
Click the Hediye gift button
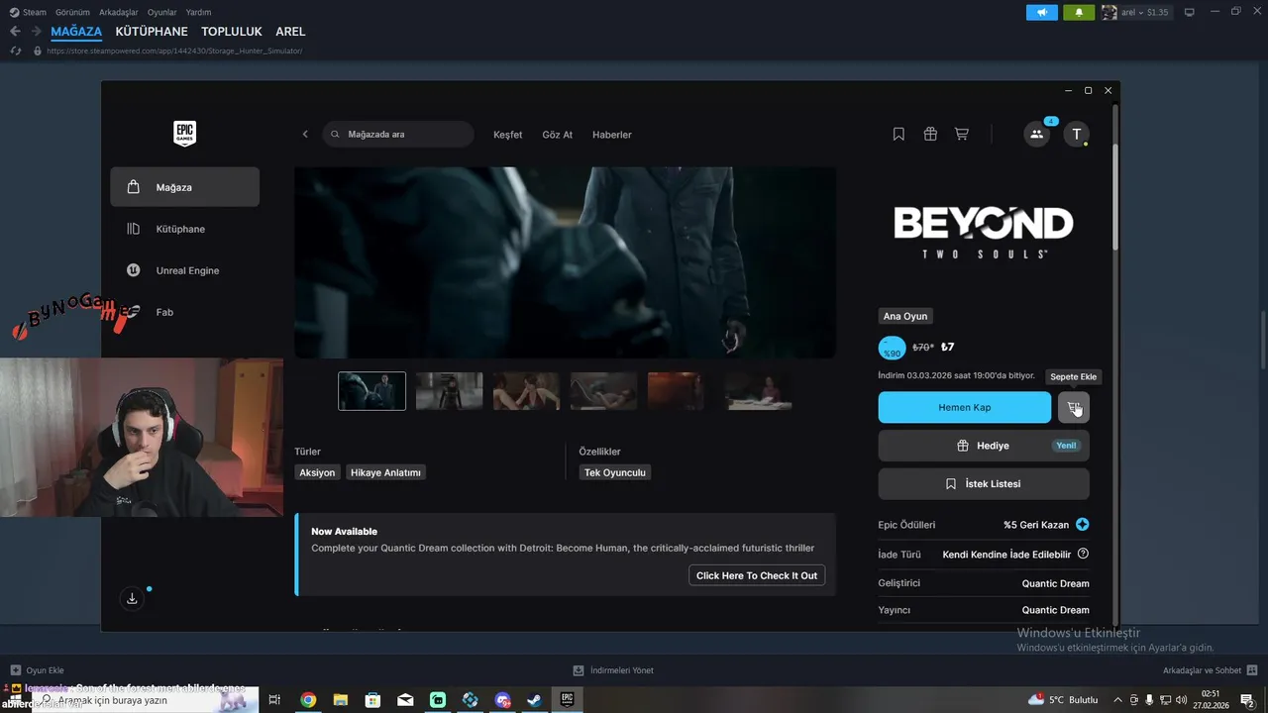[984, 446]
